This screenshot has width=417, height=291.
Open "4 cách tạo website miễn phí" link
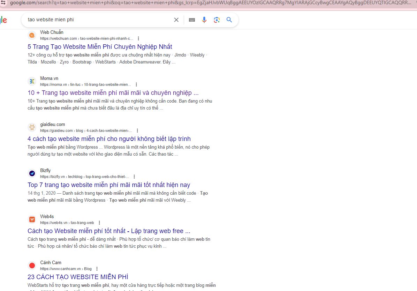pos(109,139)
